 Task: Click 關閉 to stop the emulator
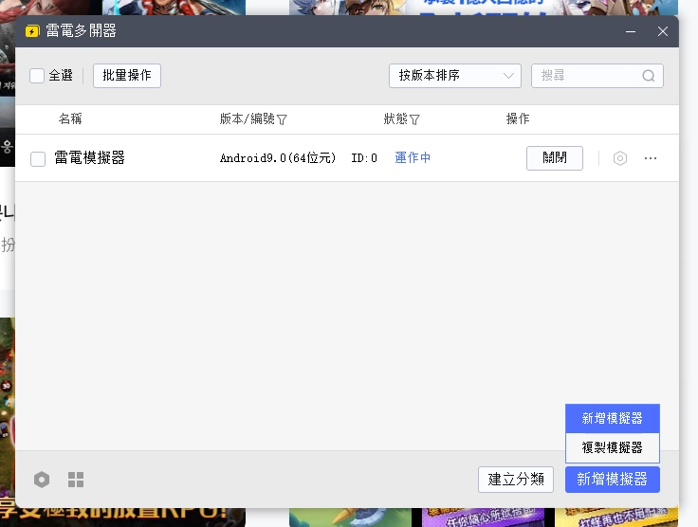pyautogui.click(x=555, y=158)
